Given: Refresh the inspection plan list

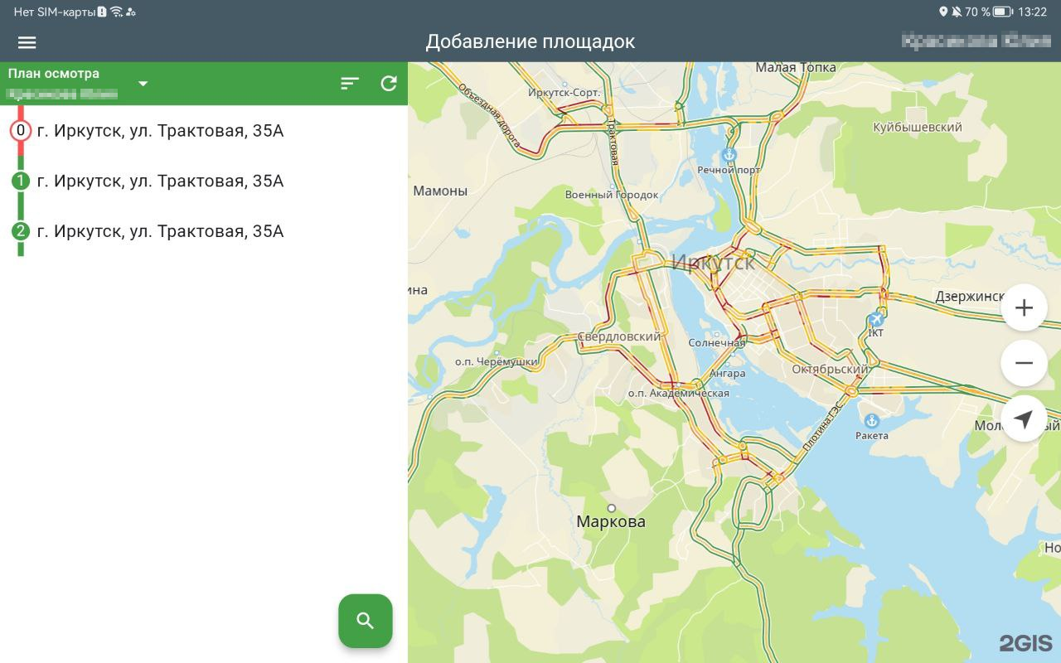Looking at the screenshot, I should 389,83.
